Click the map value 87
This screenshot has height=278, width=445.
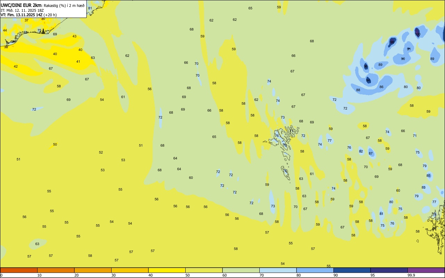click(371, 154)
